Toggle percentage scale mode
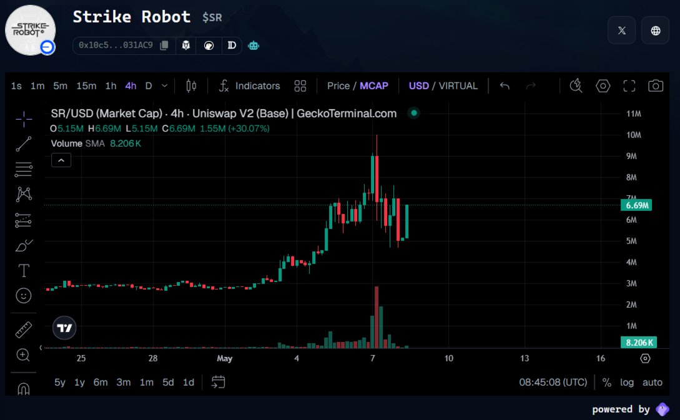The image size is (680, 420). (607, 383)
